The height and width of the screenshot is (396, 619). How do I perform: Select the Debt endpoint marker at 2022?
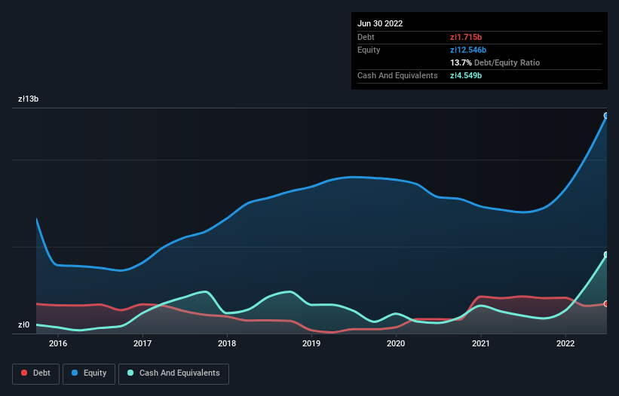pyautogui.click(x=606, y=304)
